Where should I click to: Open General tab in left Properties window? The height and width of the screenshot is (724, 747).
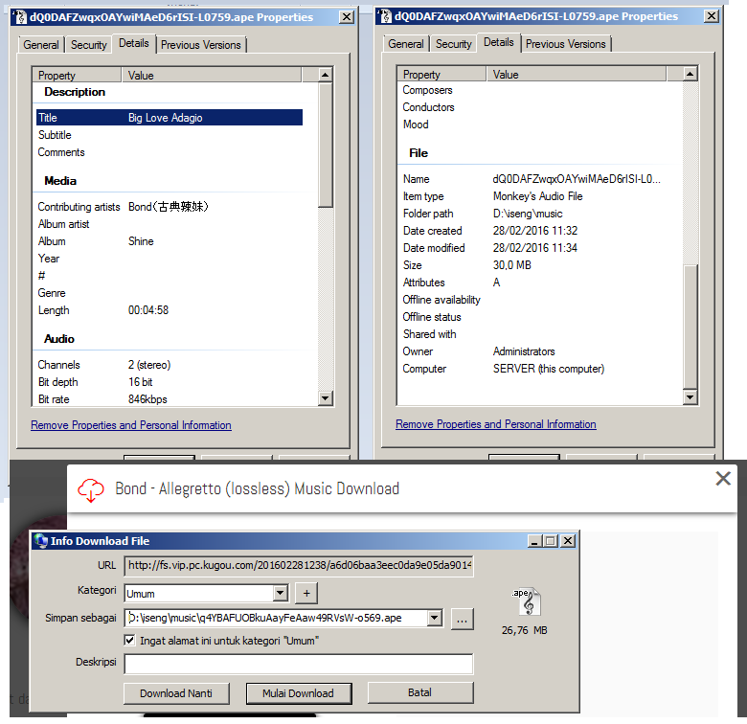[41, 45]
